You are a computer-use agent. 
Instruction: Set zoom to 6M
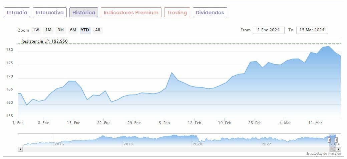[x=73, y=30]
